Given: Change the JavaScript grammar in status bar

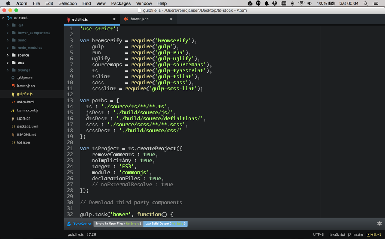Looking at the screenshot, I should click(337, 234).
